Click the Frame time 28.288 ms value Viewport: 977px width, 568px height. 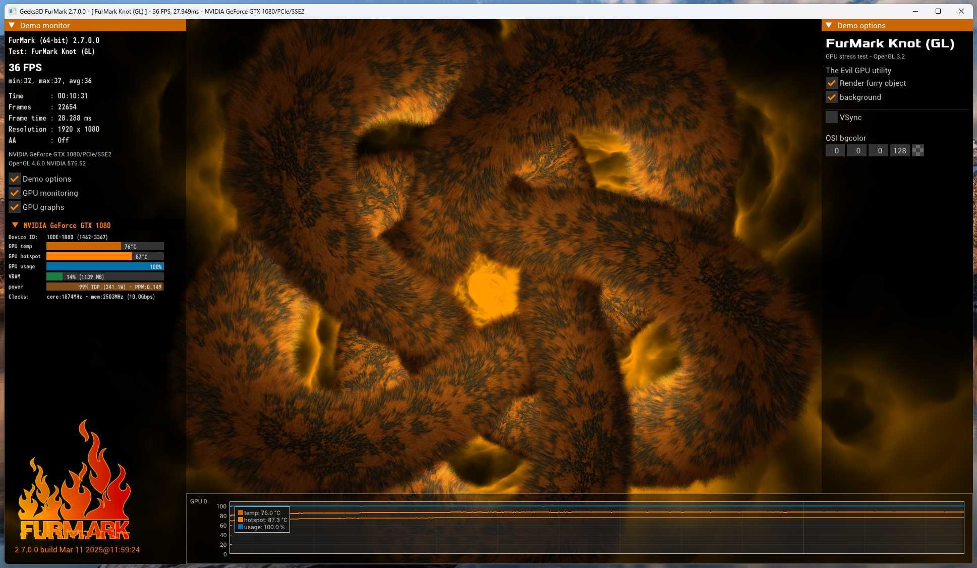pos(75,118)
